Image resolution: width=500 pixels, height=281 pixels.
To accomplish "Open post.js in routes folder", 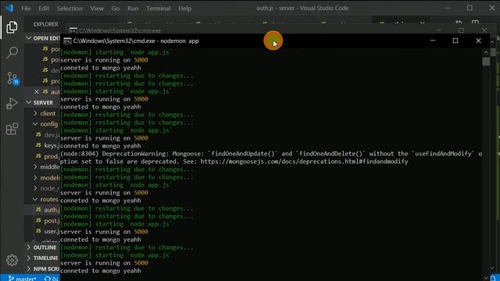I will [47, 220].
